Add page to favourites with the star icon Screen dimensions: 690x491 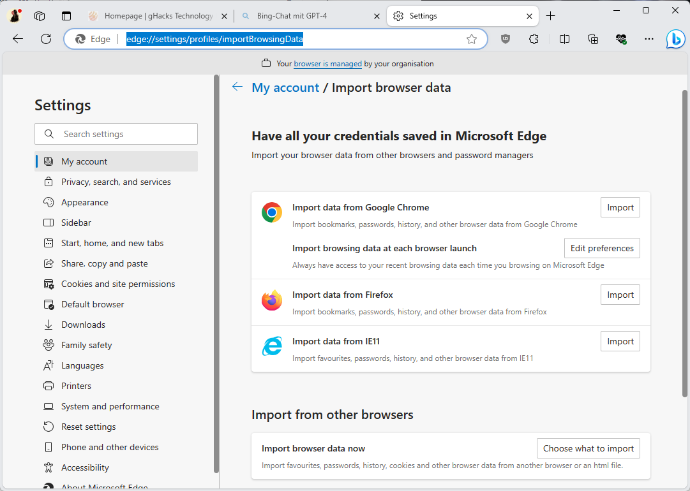(472, 39)
